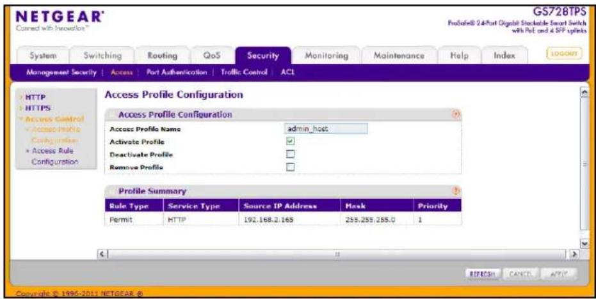Screen dimensions: 596x299
Task: Click the priority value 1 cell
Action: point(437,220)
